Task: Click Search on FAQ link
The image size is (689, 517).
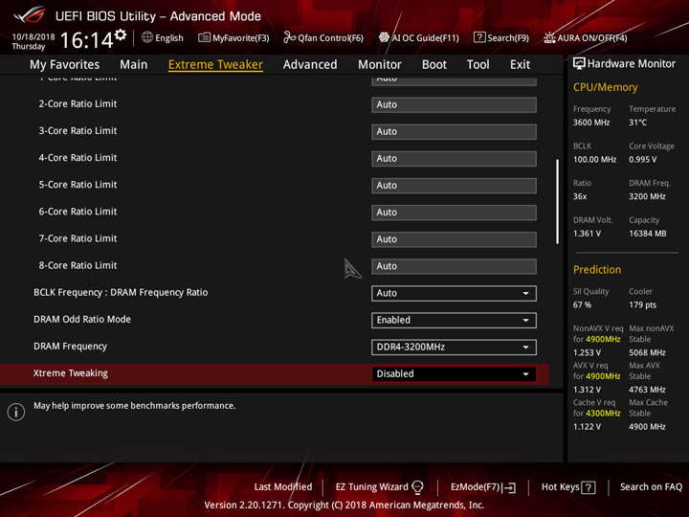Action: point(652,487)
